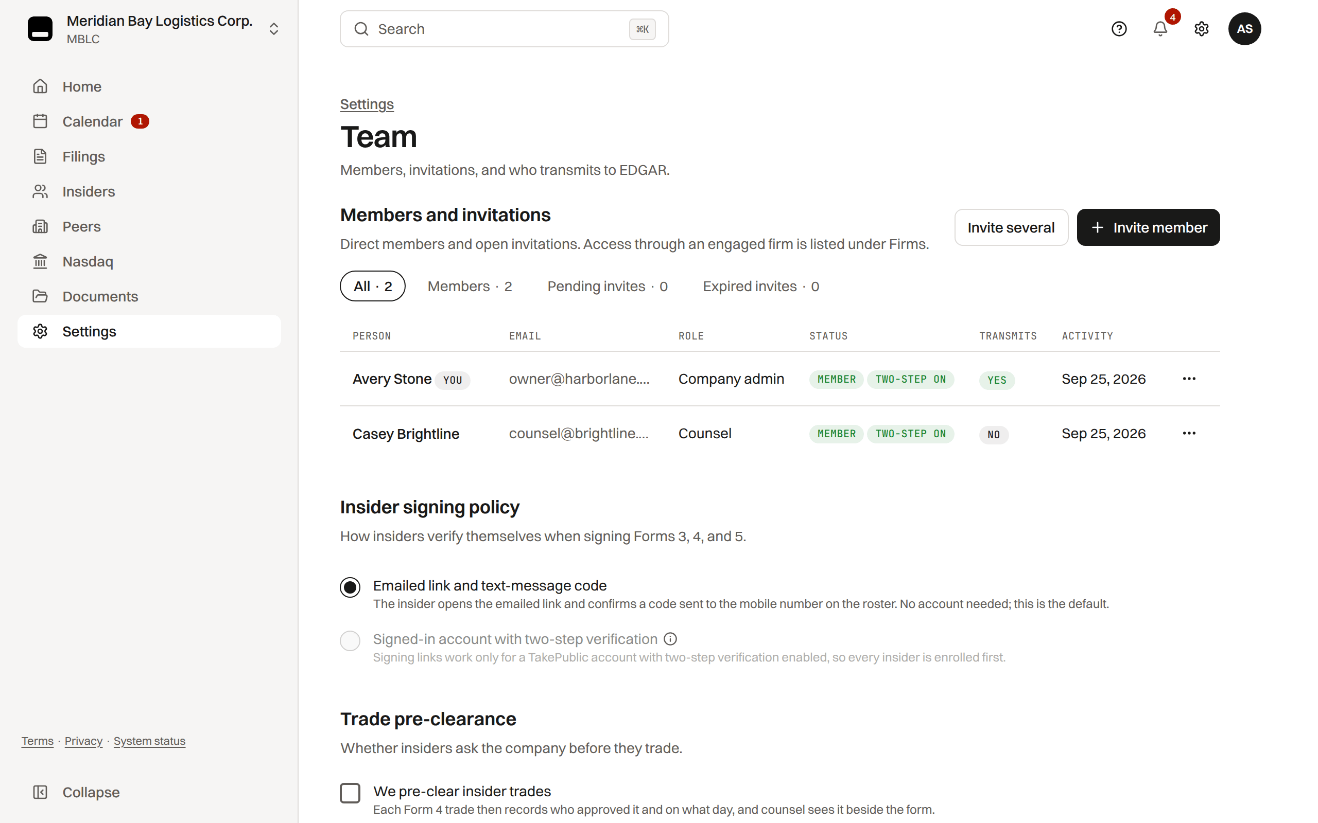Focus the Search field
This screenshot has height=823, width=1318.
(x=505, y=29)
